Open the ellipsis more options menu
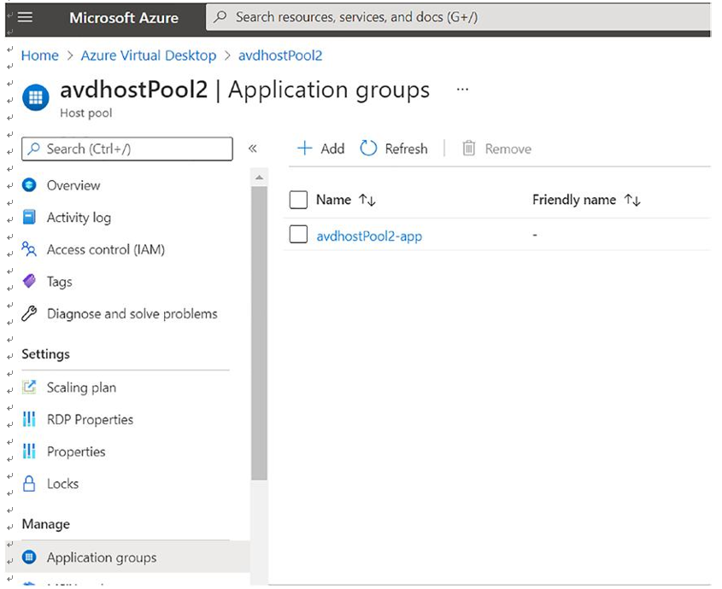 tap(462, 90)
